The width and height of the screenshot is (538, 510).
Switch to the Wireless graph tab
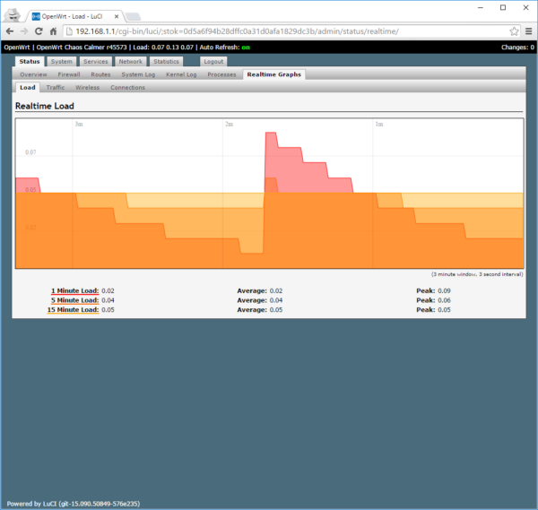pyautogui.click(x=87, y=88)
